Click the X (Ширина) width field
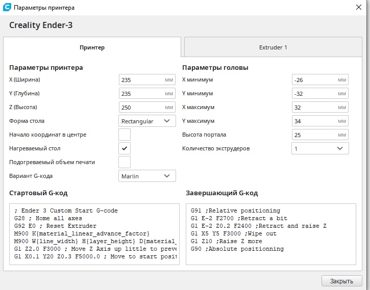 (x=147, y=80)
